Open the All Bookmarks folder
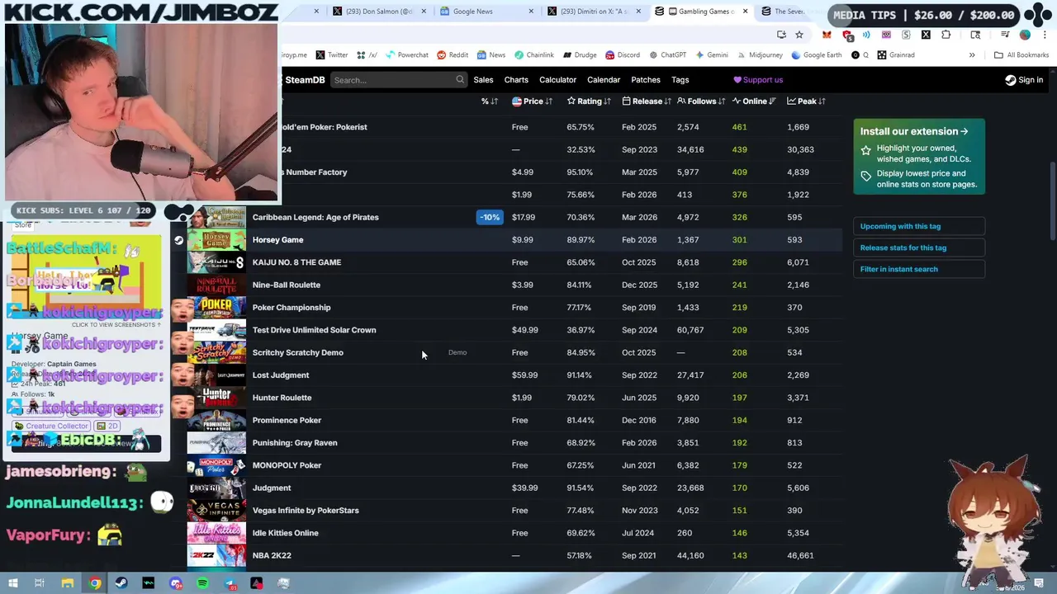The image size is (1057, 594). point(1021,55)
